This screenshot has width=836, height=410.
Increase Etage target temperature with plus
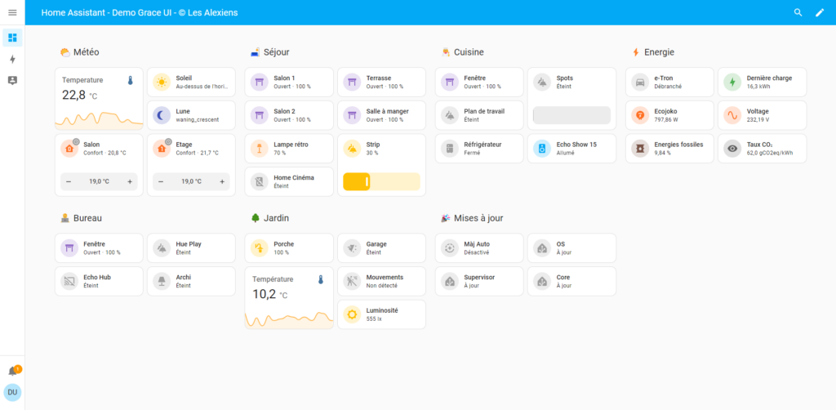coord(222,182)
